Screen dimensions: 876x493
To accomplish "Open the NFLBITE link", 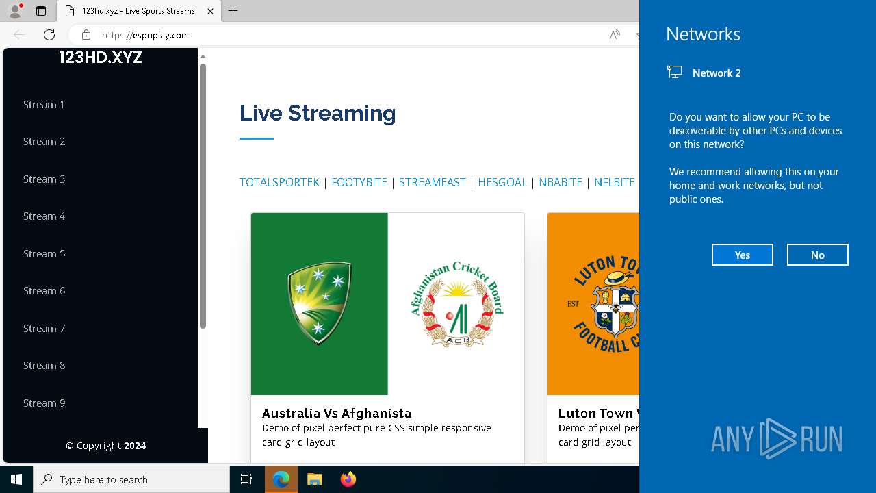I will pyautogui.click(x=615, y=182).
